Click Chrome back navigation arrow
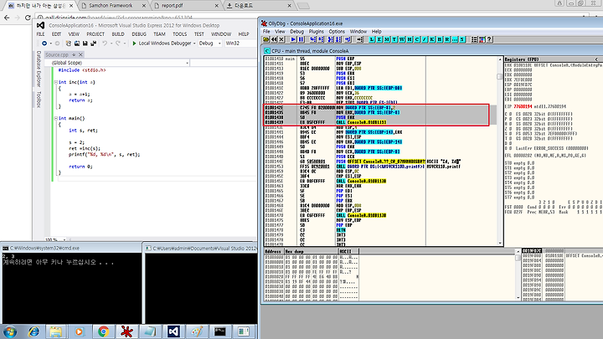The image size is (603, 339). [7, 18]
